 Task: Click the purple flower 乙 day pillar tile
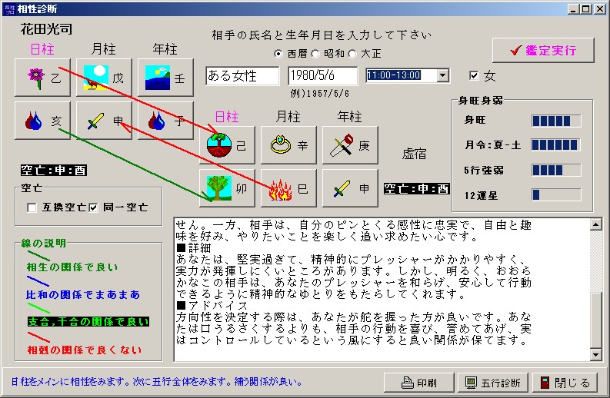[x=43, y=78]
